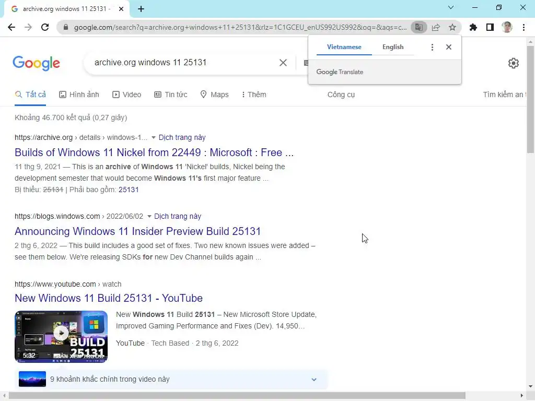
Task: Click the key moments small mountain thumbnail
Action: coord(32,379)
